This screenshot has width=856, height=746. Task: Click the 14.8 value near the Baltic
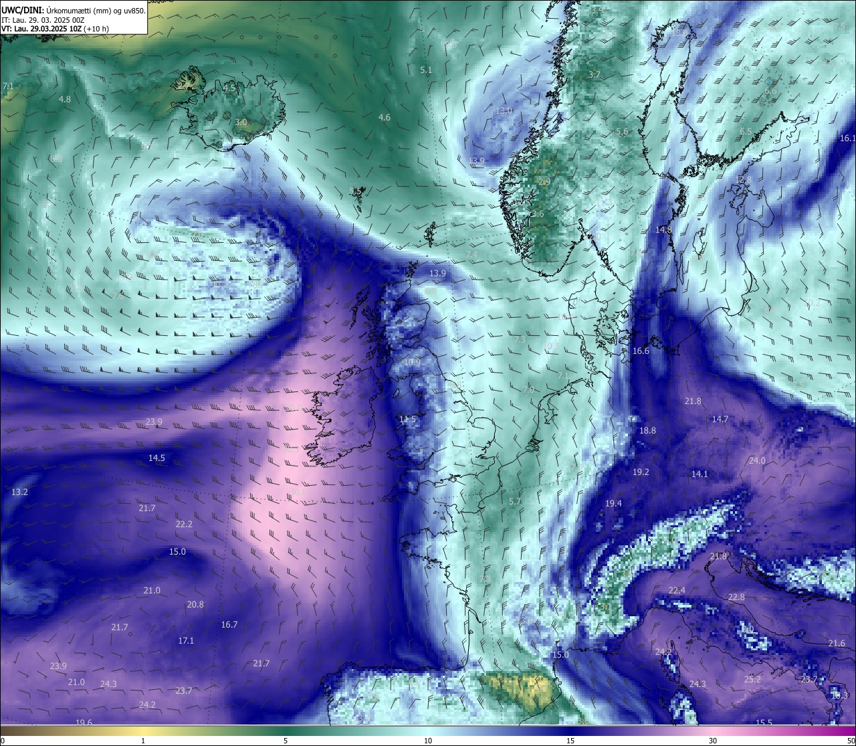tap(663, 229)
